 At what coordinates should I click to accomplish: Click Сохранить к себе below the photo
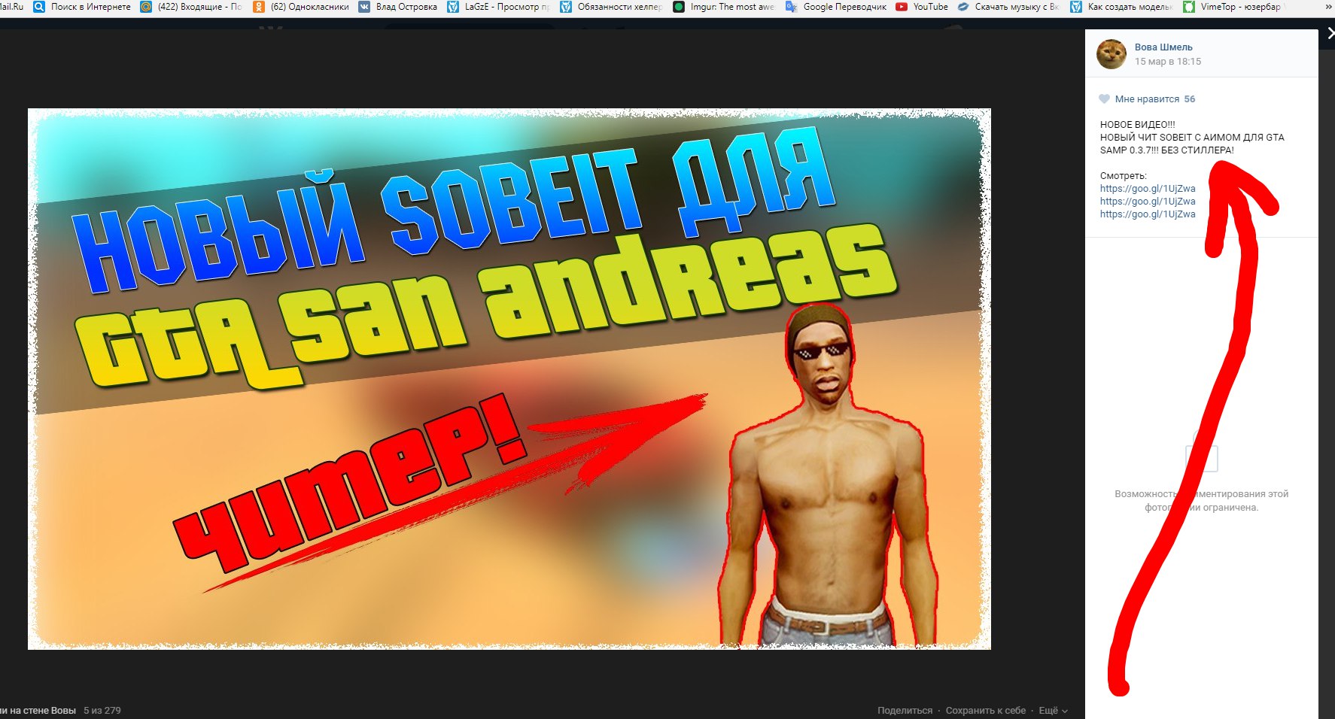[x=986, y=710]
